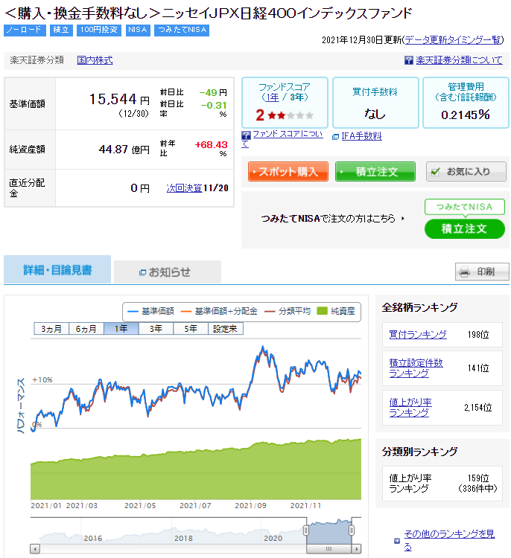Image resolution: width=511 pixels, height=558 pixels.
Task: Open the 買付ランキング link
Action: tap(418, 335)
